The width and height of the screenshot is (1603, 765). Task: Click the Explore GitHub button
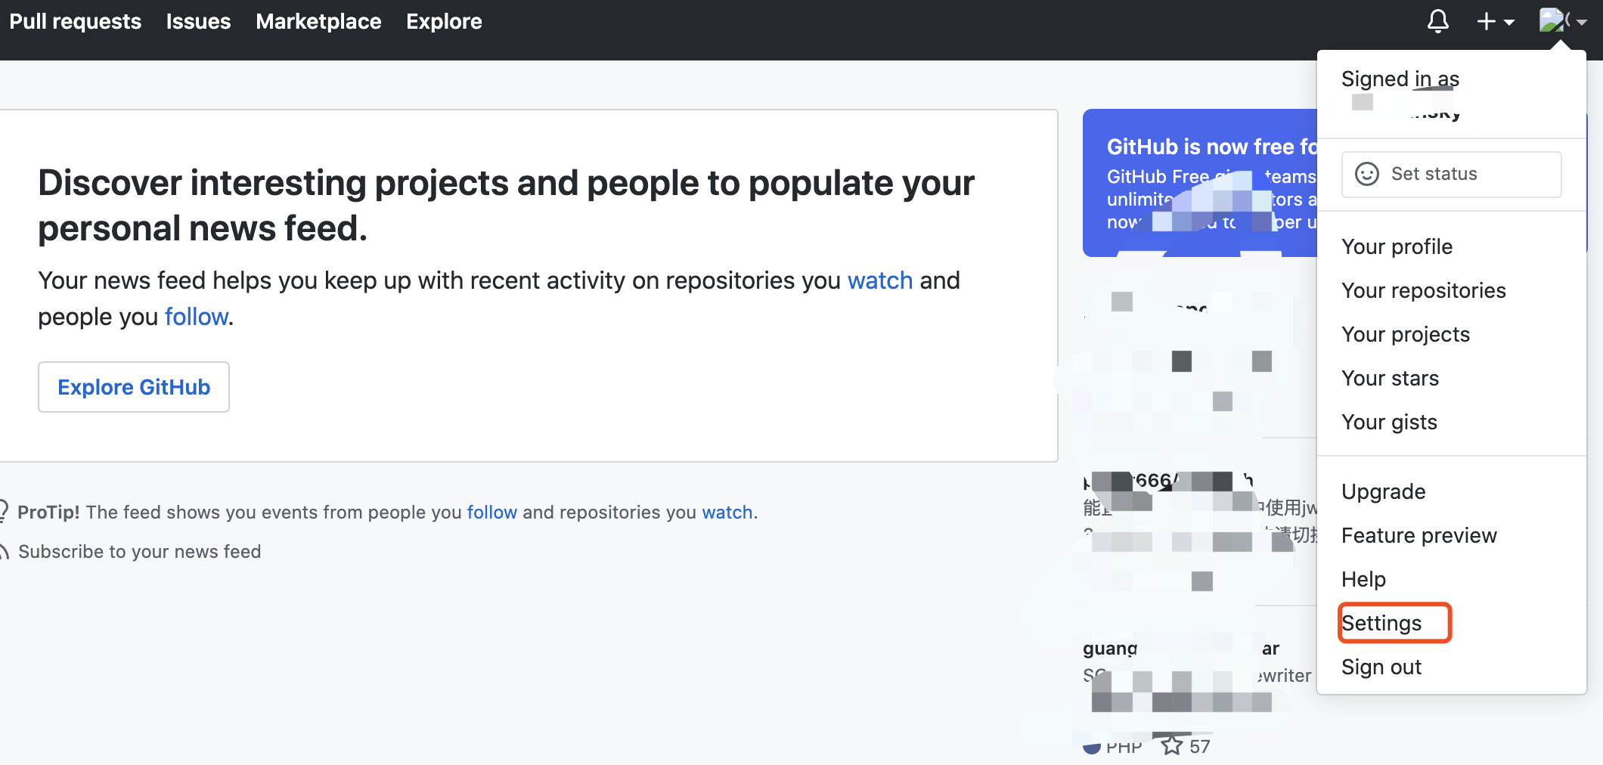[x=134, y=387]
